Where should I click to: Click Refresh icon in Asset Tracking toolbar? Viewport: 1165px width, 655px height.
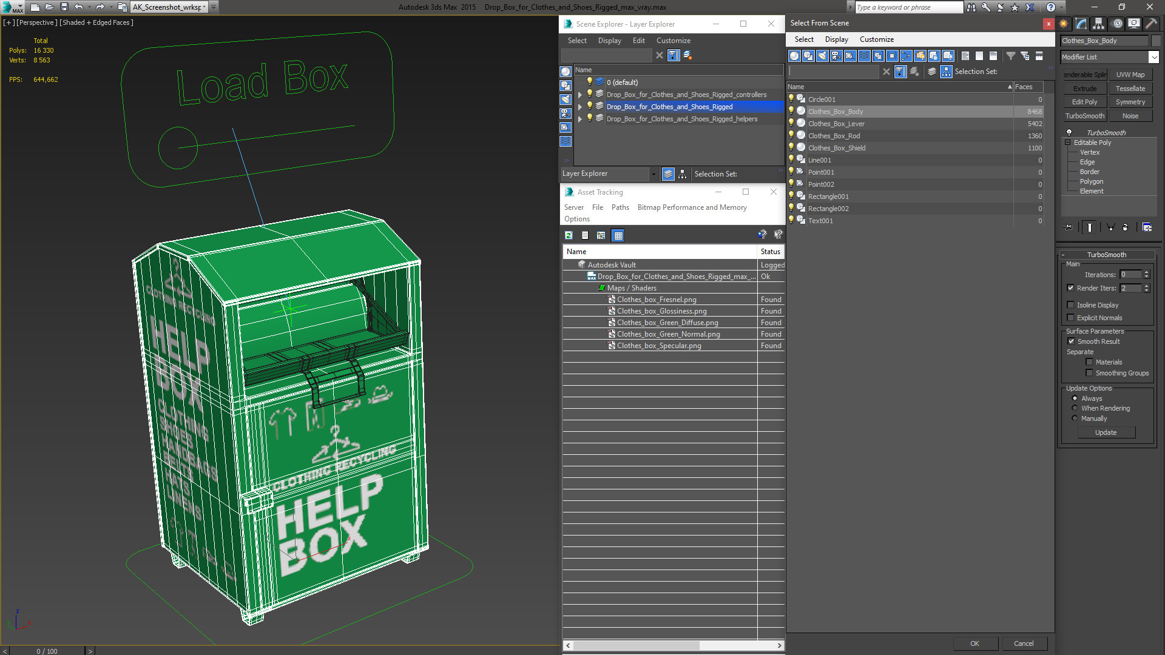[569, 235]
